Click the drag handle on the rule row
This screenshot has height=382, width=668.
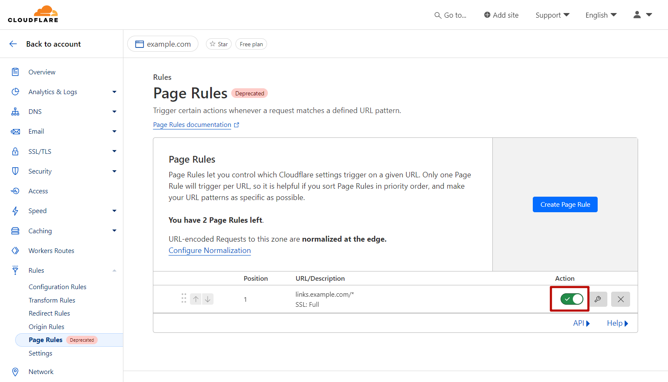click(184, 298)
